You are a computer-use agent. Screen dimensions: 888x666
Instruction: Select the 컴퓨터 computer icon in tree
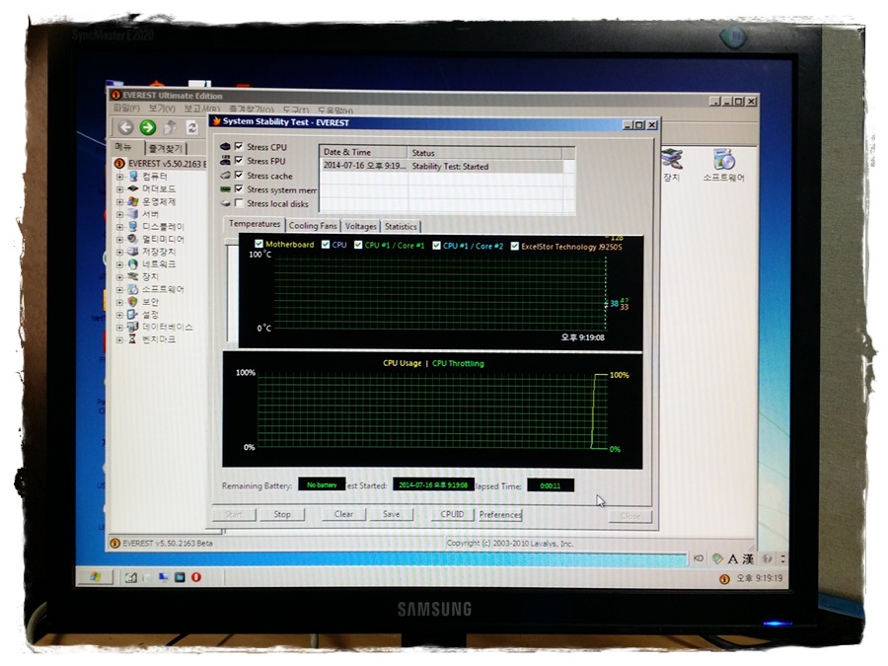coord(133,177)
